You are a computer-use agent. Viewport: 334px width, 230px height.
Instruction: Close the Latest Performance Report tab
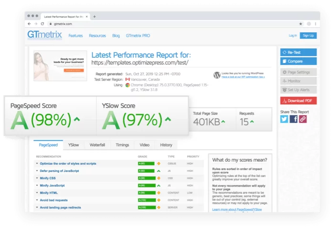[x=87, y=17]
